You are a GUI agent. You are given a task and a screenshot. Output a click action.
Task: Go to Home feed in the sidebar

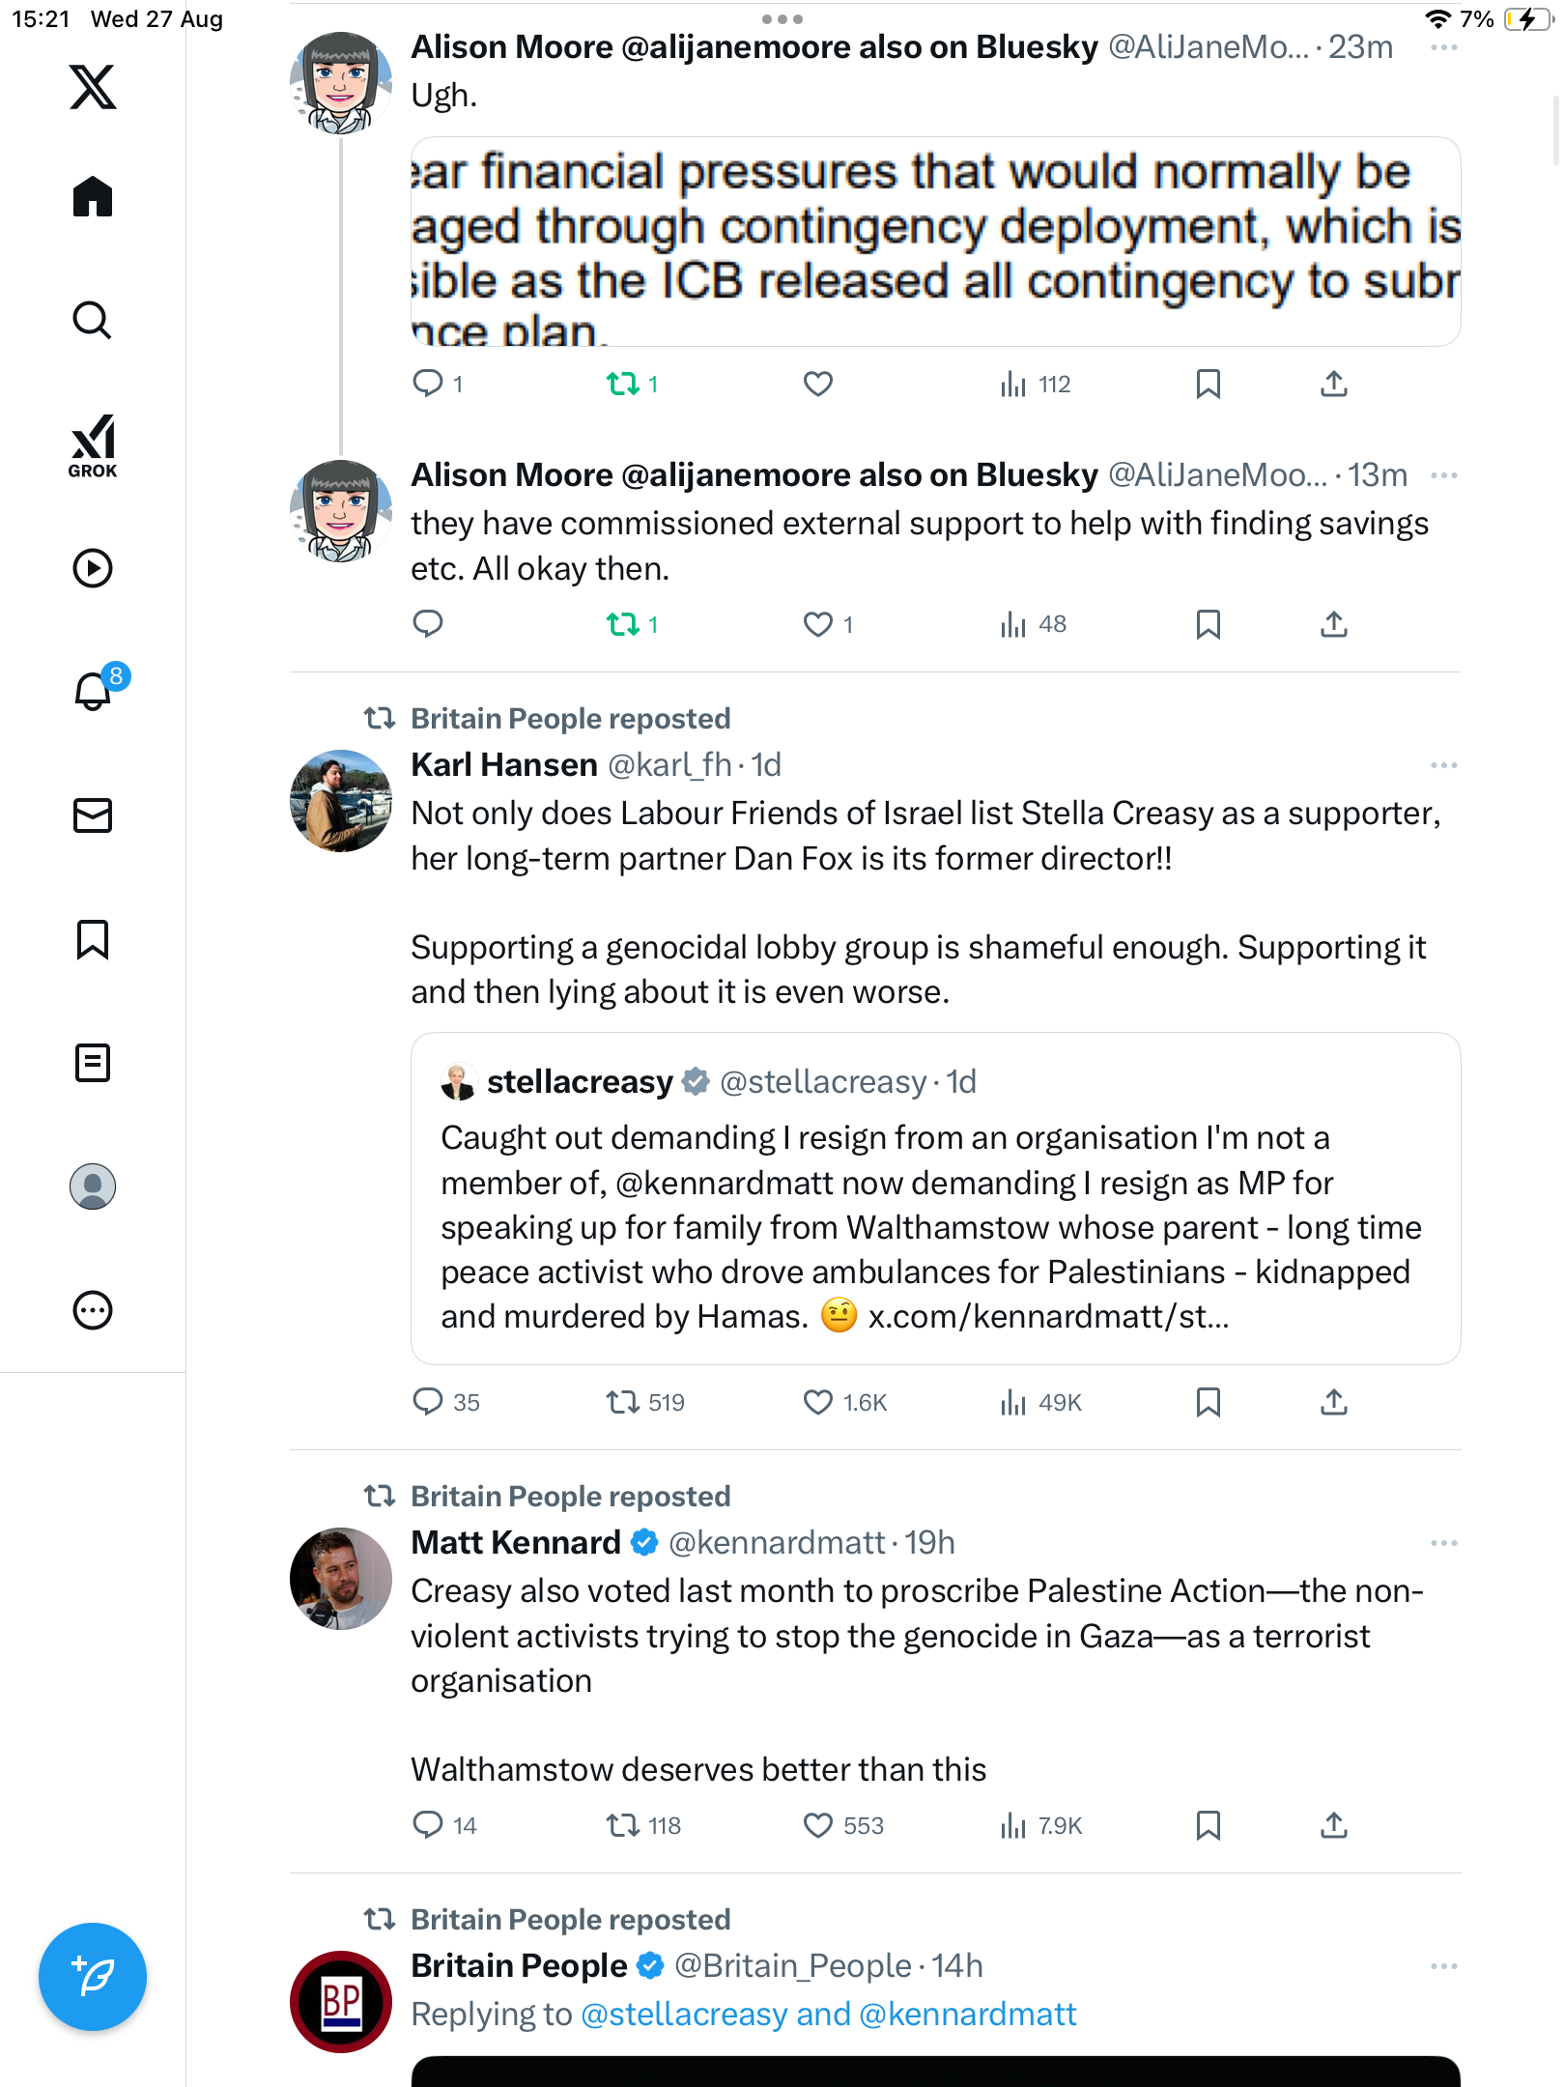click(93, 197)
